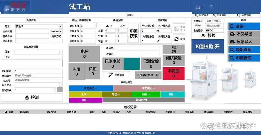Click the 虚拟码 input field
Screen dimensions: 261x135
(138, 54)
